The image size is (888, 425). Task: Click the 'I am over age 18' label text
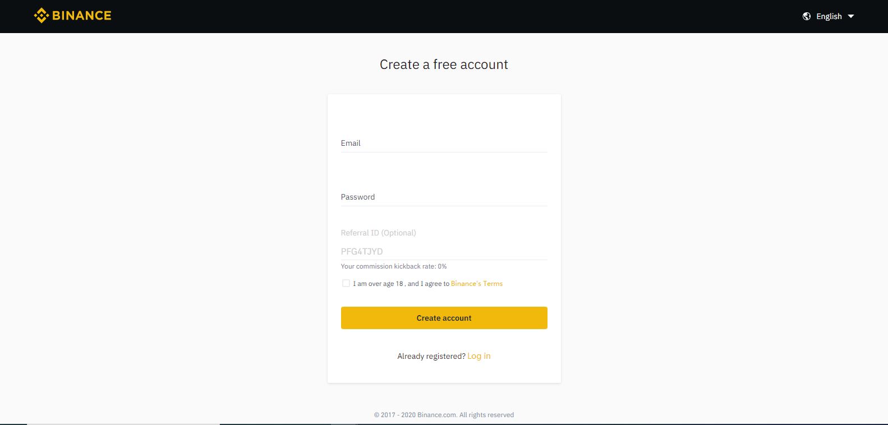pyautogui.click(x=378, y=284)
